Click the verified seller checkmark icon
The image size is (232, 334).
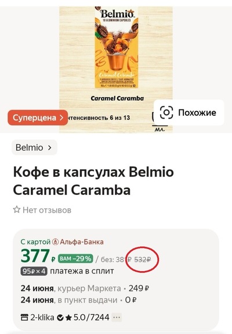tap(60, 318)
